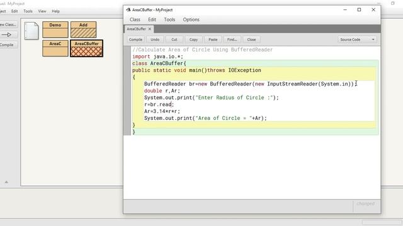Click the README paper note icon
Image resolution: width=403 pixels, height=226 pixels.
[31, 31]
